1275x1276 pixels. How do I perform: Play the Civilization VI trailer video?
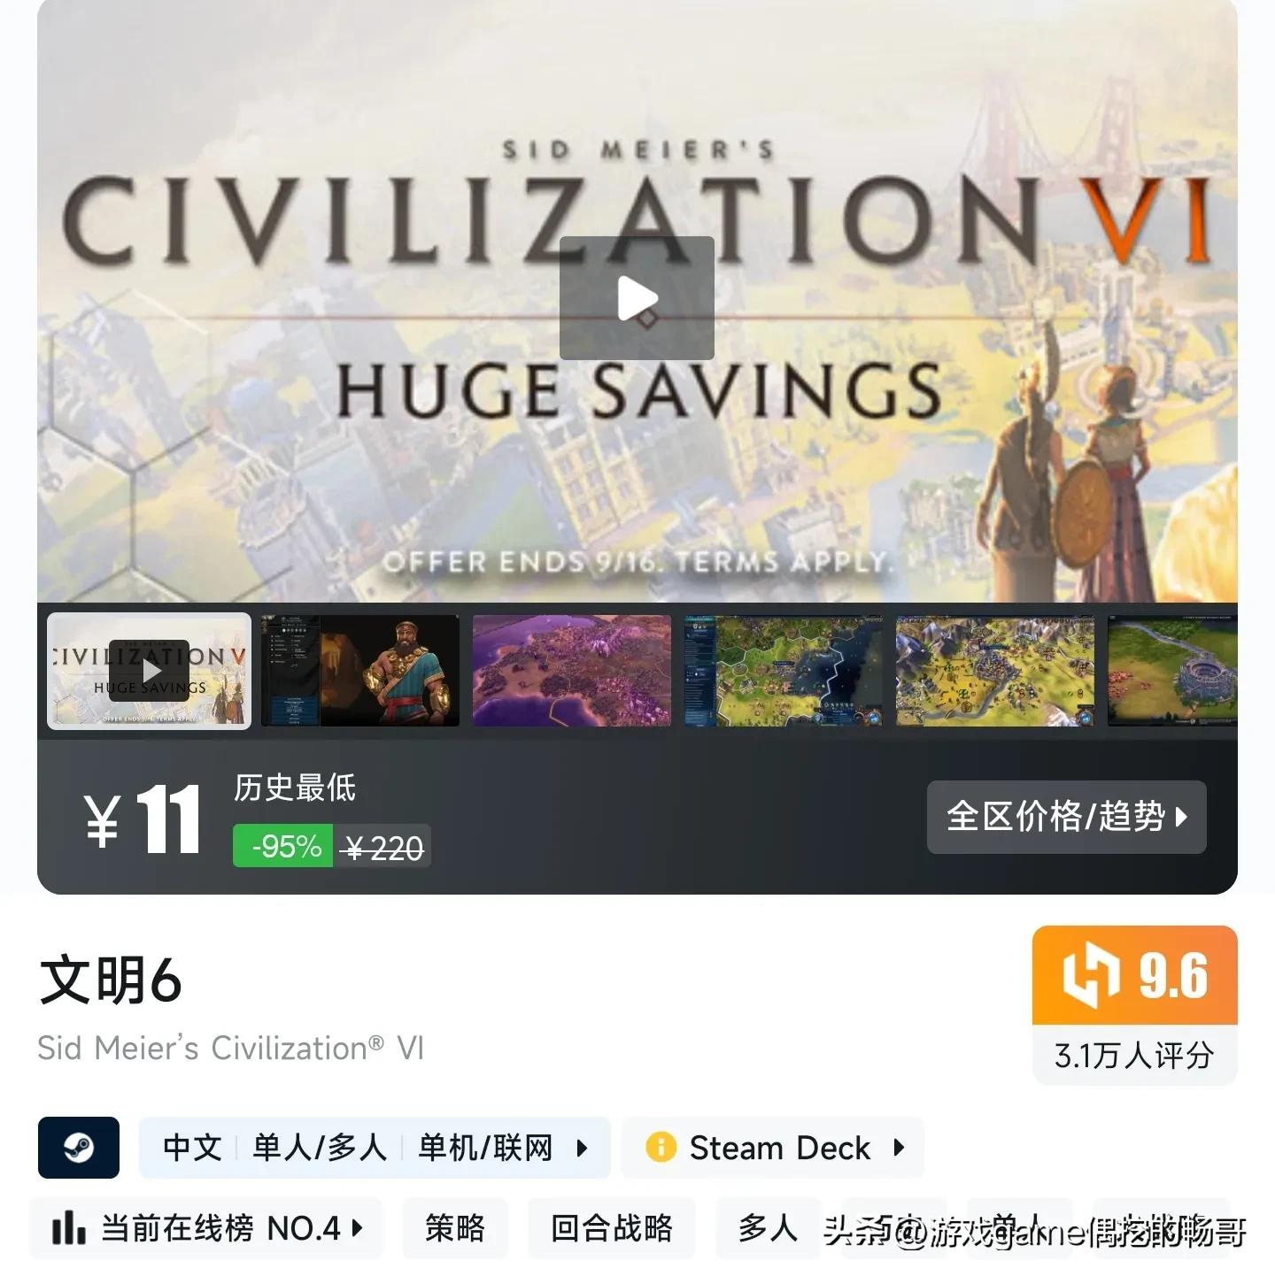[637, 297]
